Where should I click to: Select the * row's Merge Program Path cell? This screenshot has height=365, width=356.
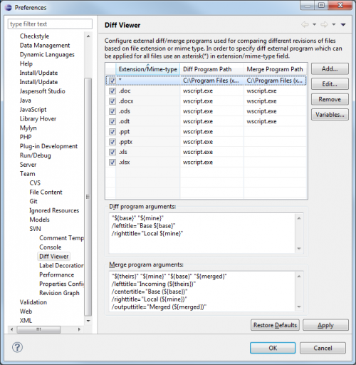coord(275,81)
